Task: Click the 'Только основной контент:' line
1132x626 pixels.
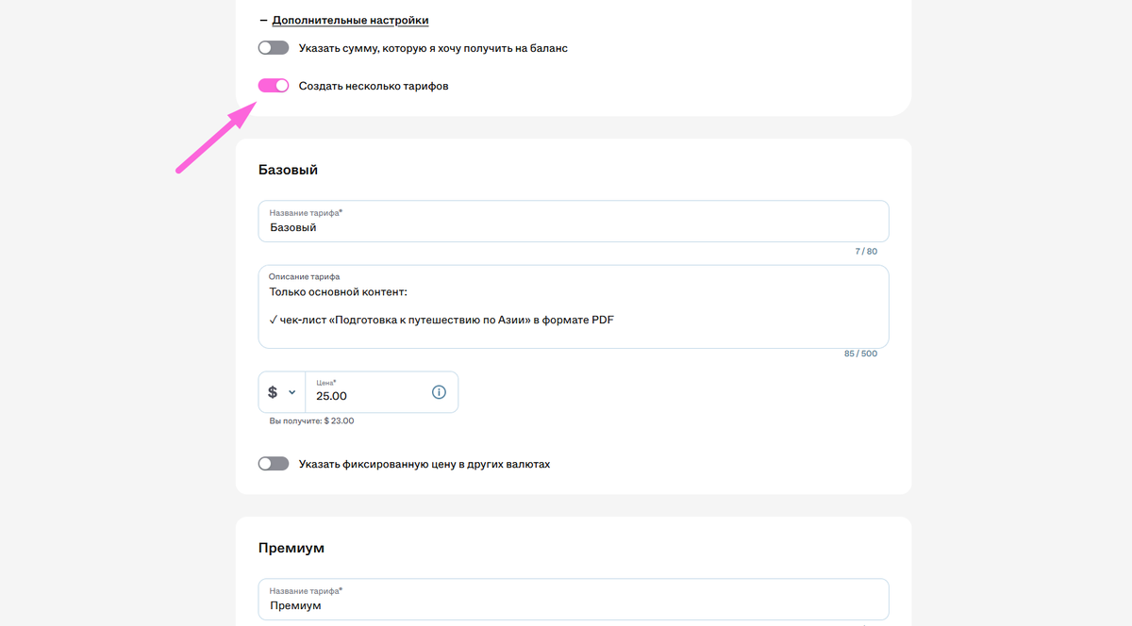Action: tap(338, 292)
